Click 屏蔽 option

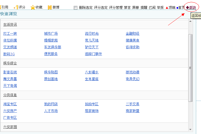136,8
